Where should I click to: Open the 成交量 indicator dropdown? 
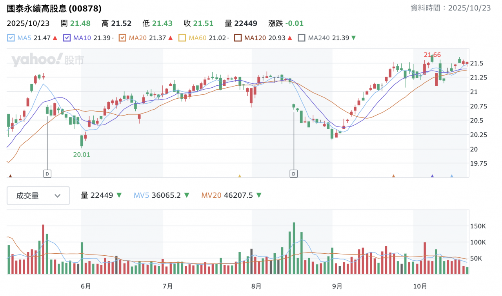(38, 196)
